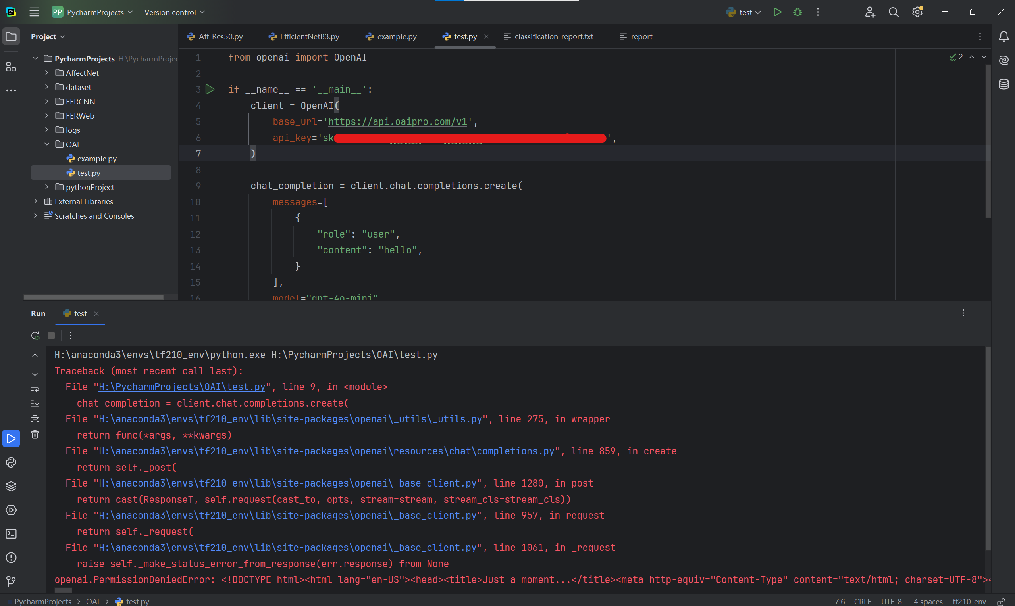
Task: Open the Git tool window in the sidebar
Action: tap(11, 581)
